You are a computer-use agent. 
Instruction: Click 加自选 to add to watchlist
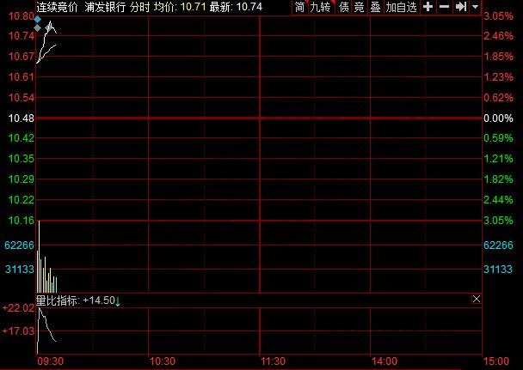point(401,7)
